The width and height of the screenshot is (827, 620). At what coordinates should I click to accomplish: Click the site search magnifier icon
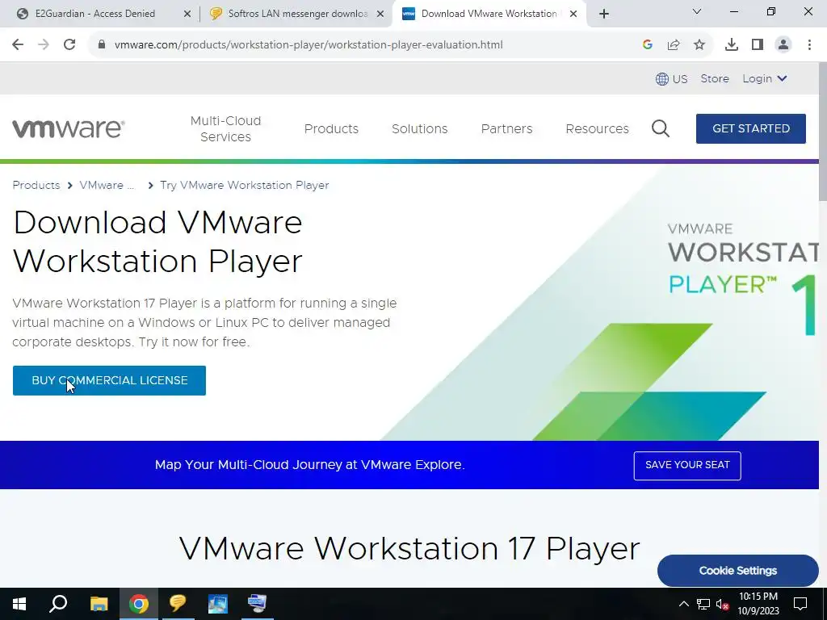coord(661,128)
